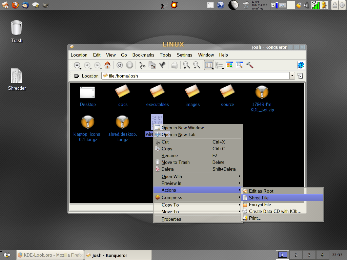
Task: Launch Firefox from the top panel
Action: click(x=15, y=5)
